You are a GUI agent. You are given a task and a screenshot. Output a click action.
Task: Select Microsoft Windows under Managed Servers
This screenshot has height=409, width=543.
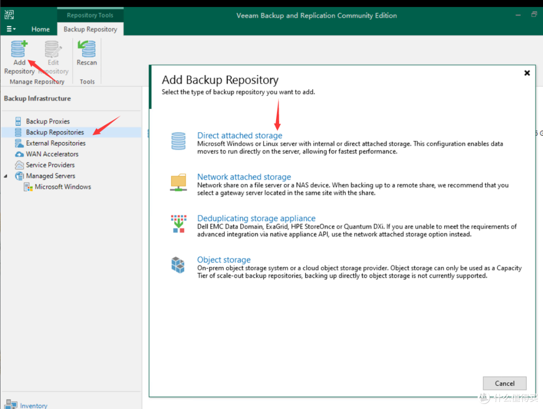pyautogui.click(x=63, y=187)
